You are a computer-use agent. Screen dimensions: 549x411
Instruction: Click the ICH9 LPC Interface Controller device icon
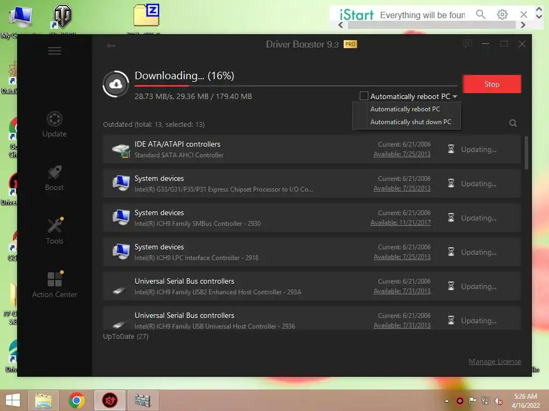(x=121, y=252)
